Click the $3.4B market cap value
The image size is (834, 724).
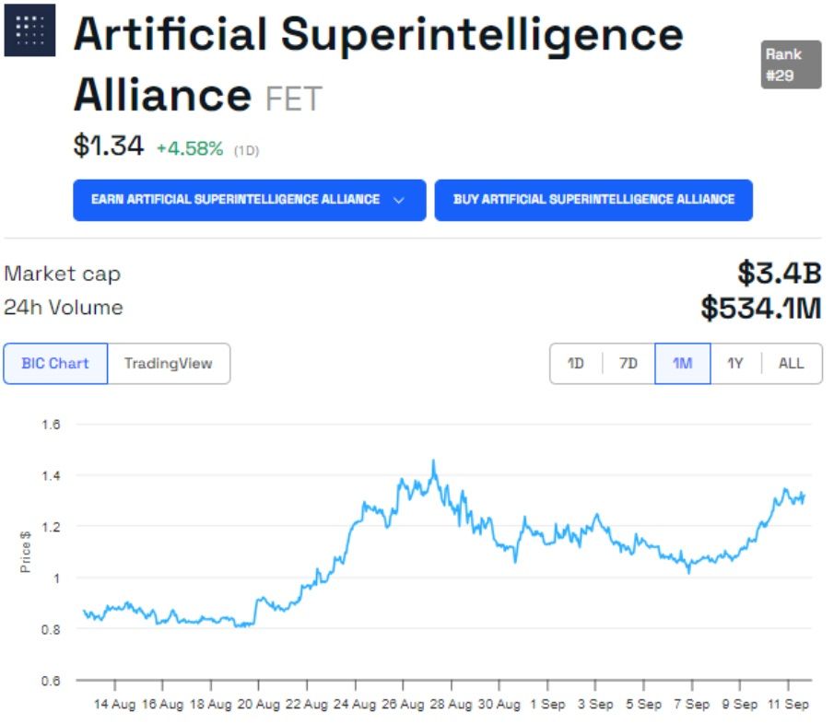778,273
